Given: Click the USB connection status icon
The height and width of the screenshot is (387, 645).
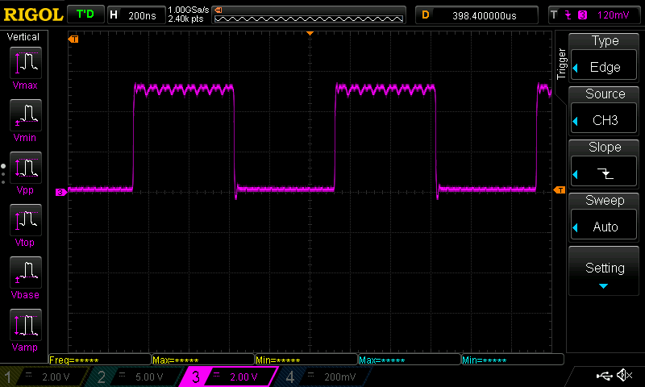Looking at the screenshot, I should [x=604, y=375].
